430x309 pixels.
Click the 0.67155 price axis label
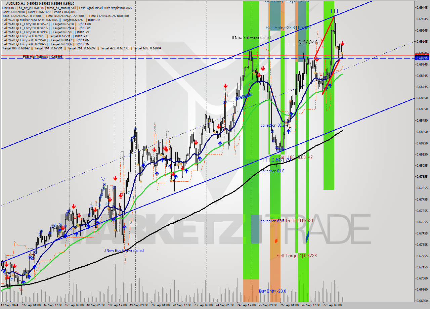pos(422,267)
